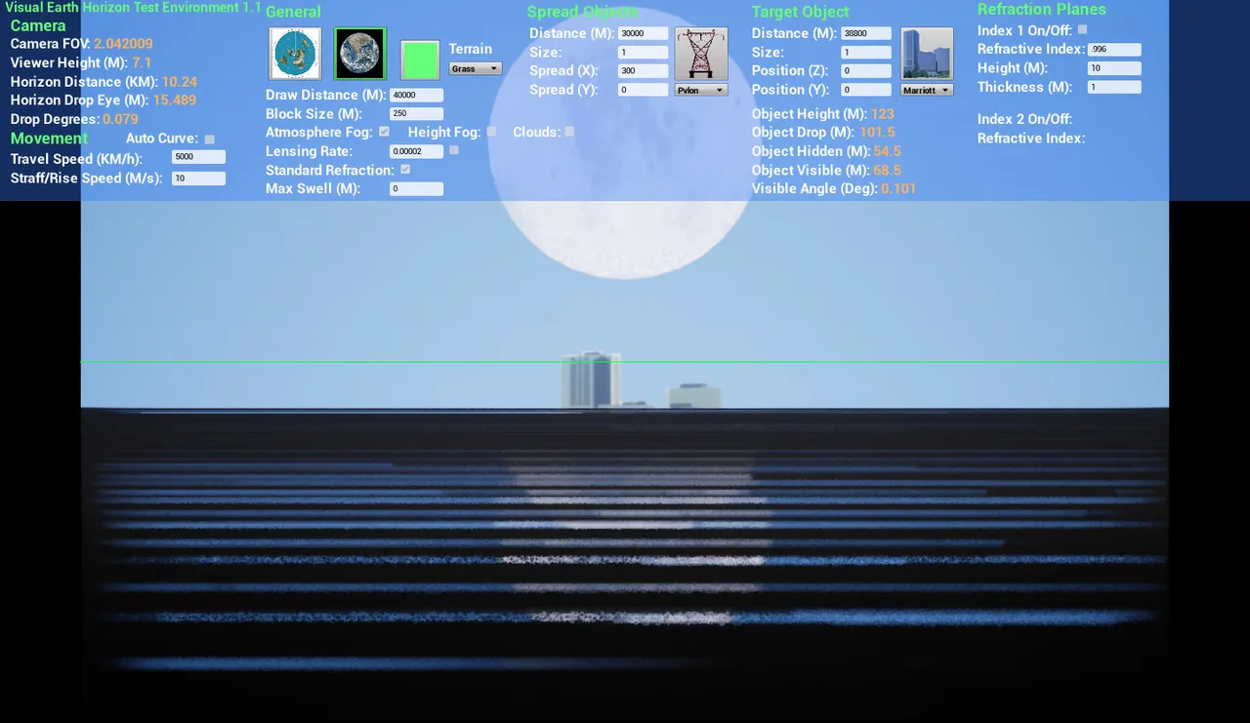The image size is (1250, 723).
Task: Click the Visual Earth Horizon Test Environment title
Action: point(133,7)
